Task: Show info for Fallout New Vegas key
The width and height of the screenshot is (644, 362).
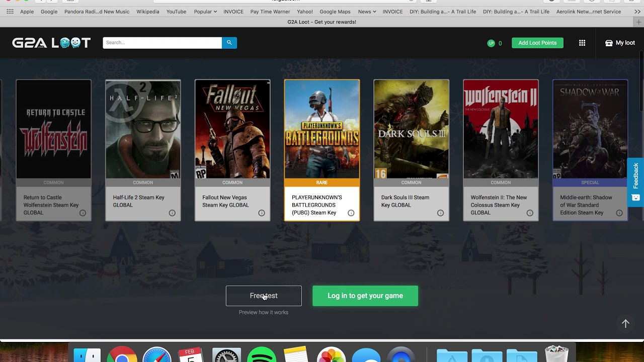Action: [262, 213]
